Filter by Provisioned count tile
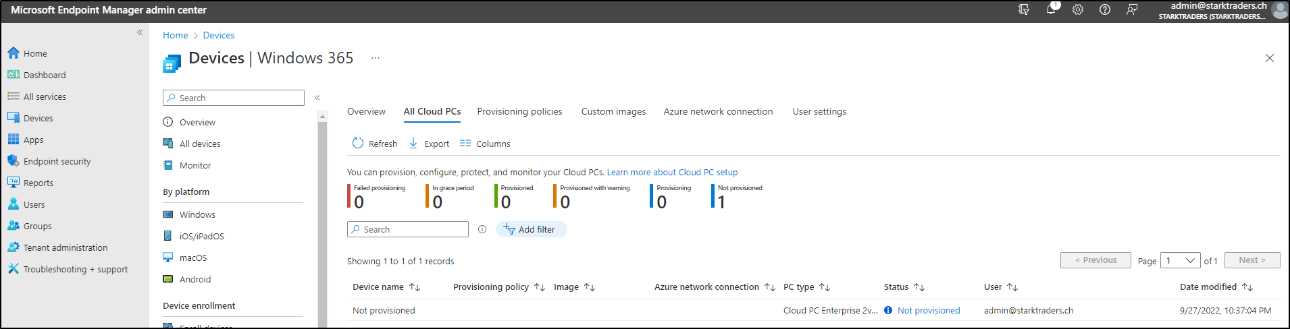The height and width of the screenshot is (329, 1290). (514, 196)
